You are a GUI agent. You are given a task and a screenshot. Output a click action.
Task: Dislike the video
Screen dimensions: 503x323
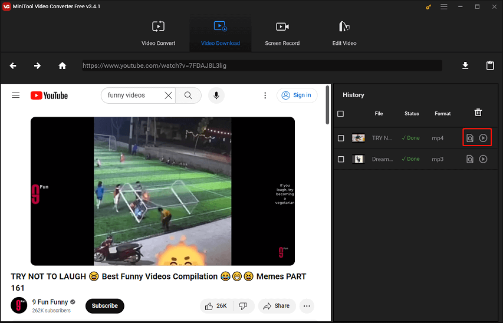243,306
